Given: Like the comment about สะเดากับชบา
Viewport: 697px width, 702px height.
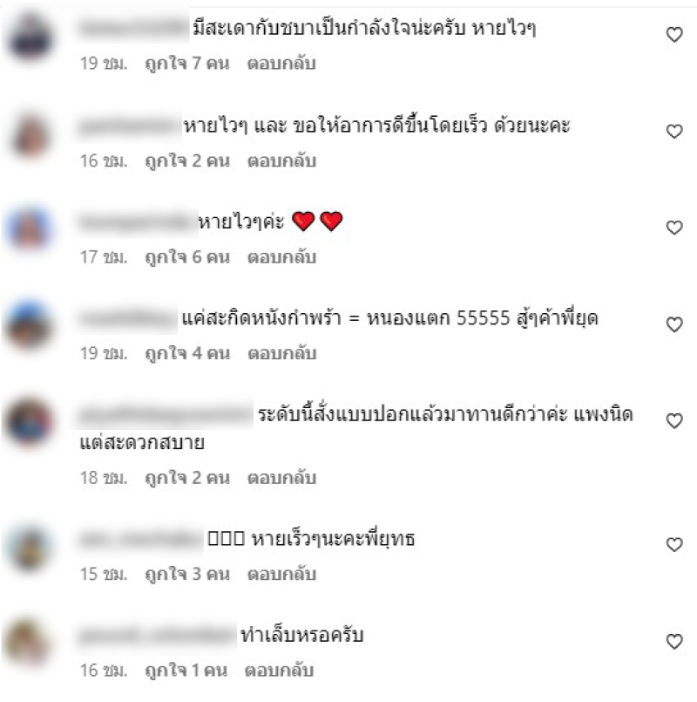Looking at the screenshot, I should (x=674, y=35).
